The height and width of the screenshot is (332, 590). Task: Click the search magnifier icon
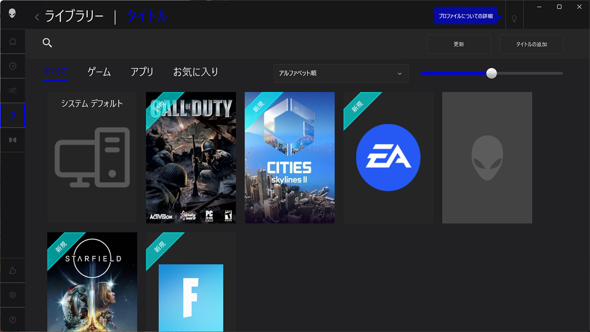tap(47, 43)
